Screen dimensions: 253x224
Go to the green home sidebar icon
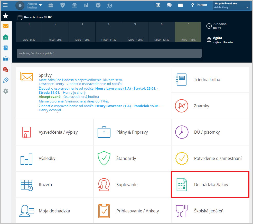click(x=6, y=37)
